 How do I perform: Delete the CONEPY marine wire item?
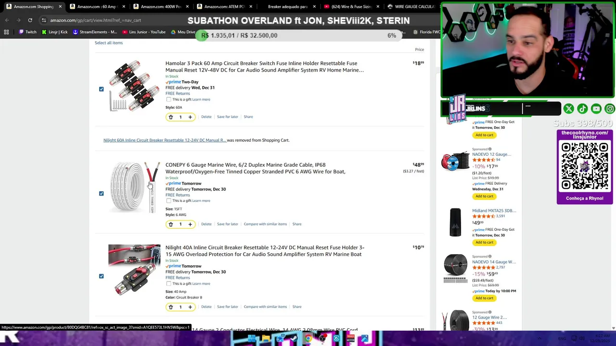pos(206,224)
